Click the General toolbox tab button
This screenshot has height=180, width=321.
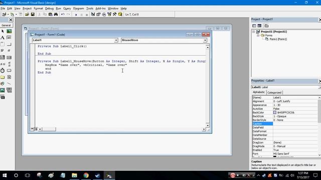(x=6, y=25)
